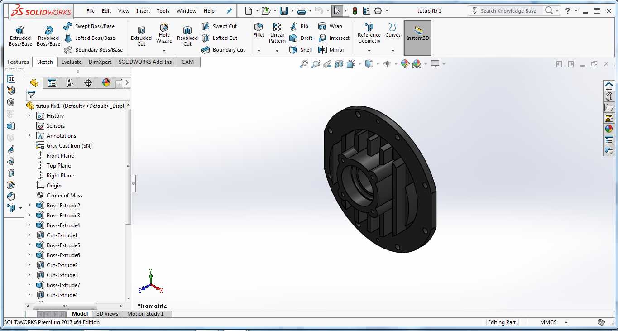Save the current part
Viewport: 618px width, 331px height.
point(284,11)
